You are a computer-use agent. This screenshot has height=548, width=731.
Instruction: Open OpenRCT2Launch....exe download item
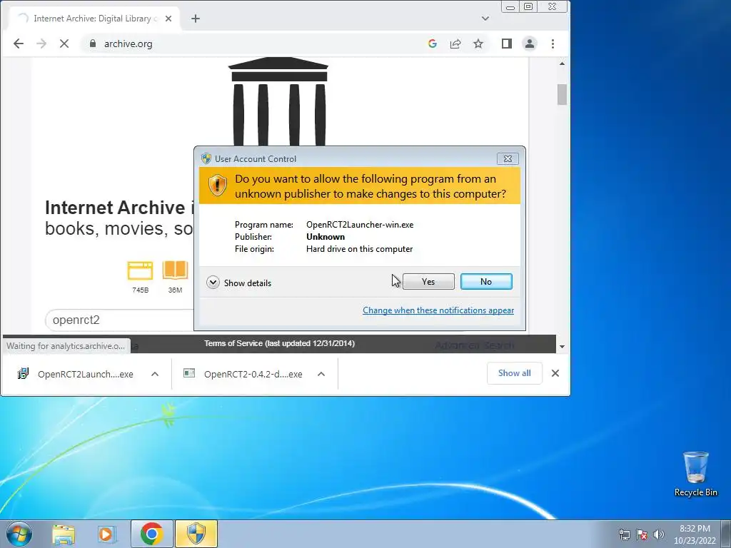click(76, 374)
